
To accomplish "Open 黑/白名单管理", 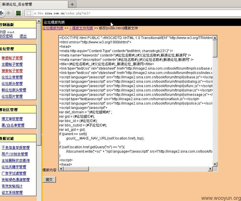I will tap(13, 125).
